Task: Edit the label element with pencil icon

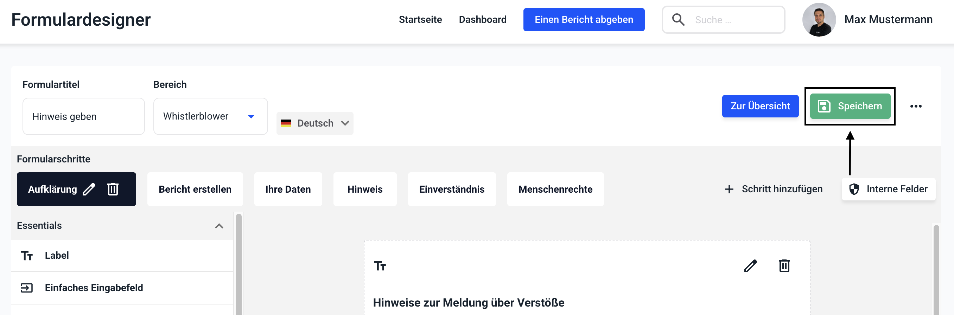Action: point(750,266)
